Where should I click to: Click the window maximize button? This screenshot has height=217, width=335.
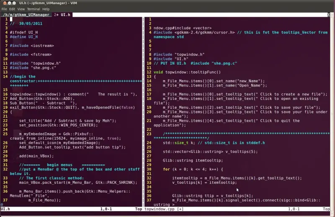click(14, 3)
